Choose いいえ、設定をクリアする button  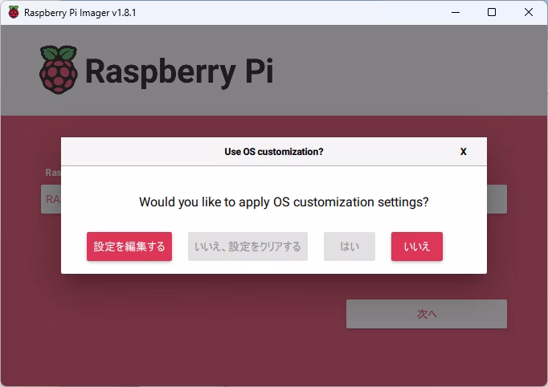point(247,246)
